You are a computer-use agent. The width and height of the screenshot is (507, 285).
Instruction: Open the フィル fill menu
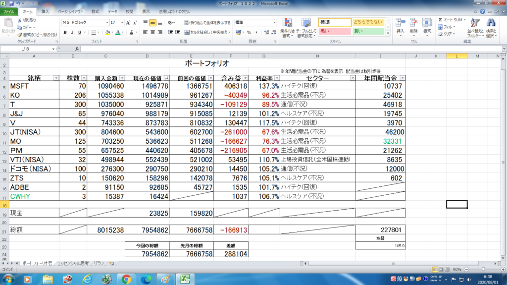[x=447, y=27]
